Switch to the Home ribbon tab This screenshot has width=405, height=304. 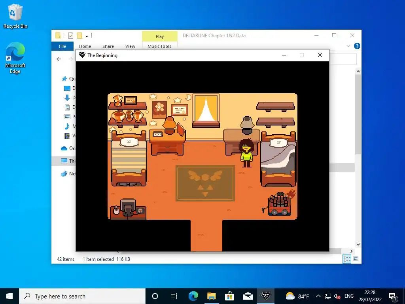pyautogui.click(x=85, y=46)
